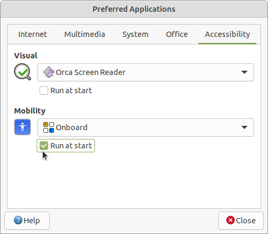Click the Visual section heading

point(26,56)
